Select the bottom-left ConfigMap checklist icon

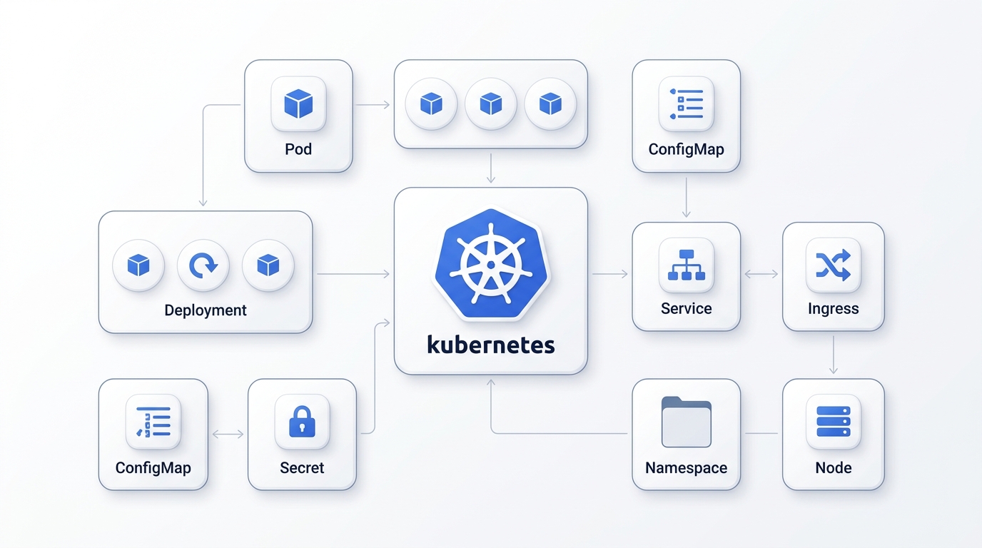point(153,422)
